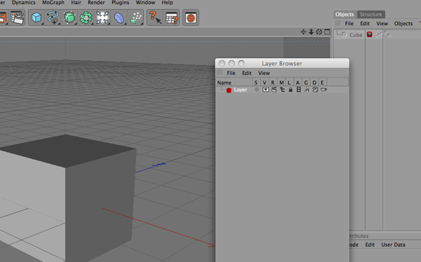The width and height of the screenshot is (421, 262).
Task: Select the deformer (bend) objects tool
Action: pyautogui.click(x=119, y=18)
